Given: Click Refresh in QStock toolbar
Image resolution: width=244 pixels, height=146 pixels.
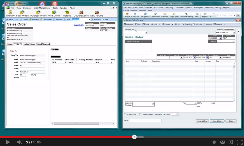Looking at the screenshot, I should coord(96,20).
